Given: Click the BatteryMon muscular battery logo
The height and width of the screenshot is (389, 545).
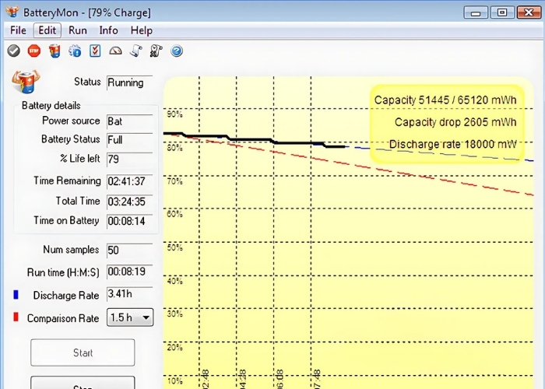Looking at the screenshot, I should (23, 81).
